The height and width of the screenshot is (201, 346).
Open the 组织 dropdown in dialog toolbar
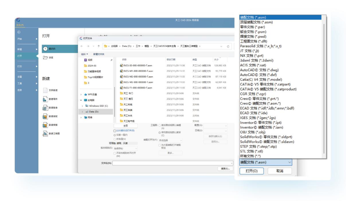[84, 54]
